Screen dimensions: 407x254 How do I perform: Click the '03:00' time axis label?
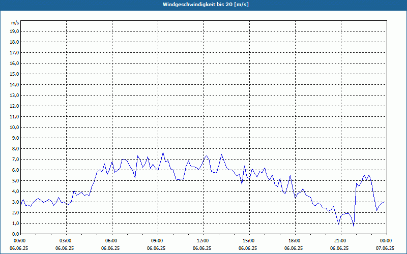[67, 241]
